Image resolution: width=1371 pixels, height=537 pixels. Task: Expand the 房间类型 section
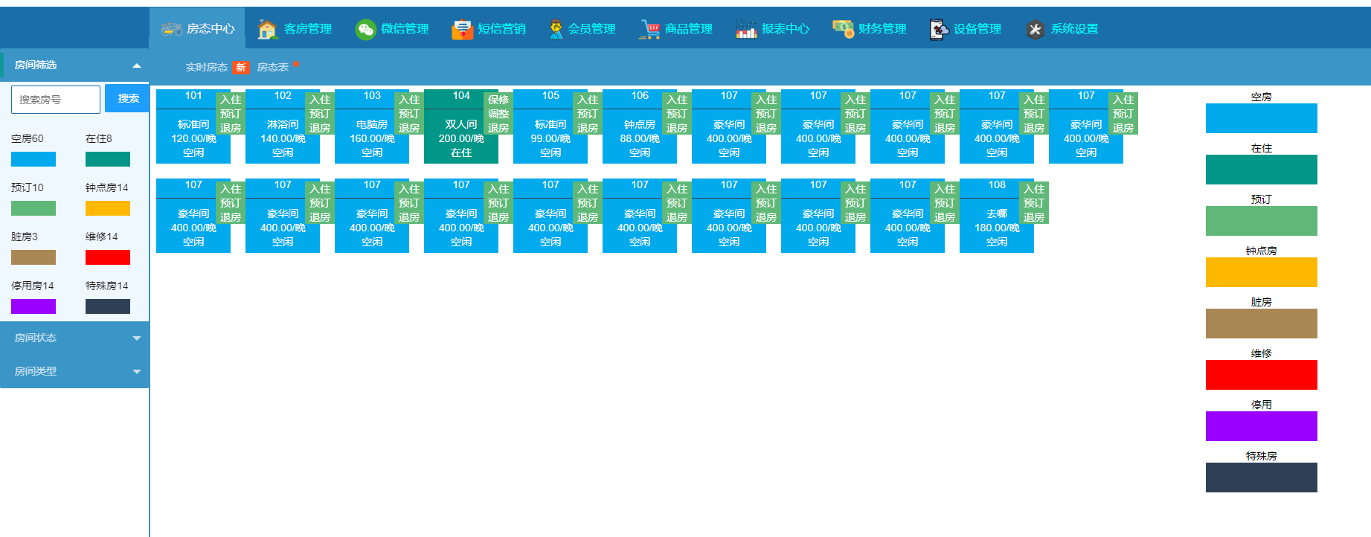(x=137, y=371)
